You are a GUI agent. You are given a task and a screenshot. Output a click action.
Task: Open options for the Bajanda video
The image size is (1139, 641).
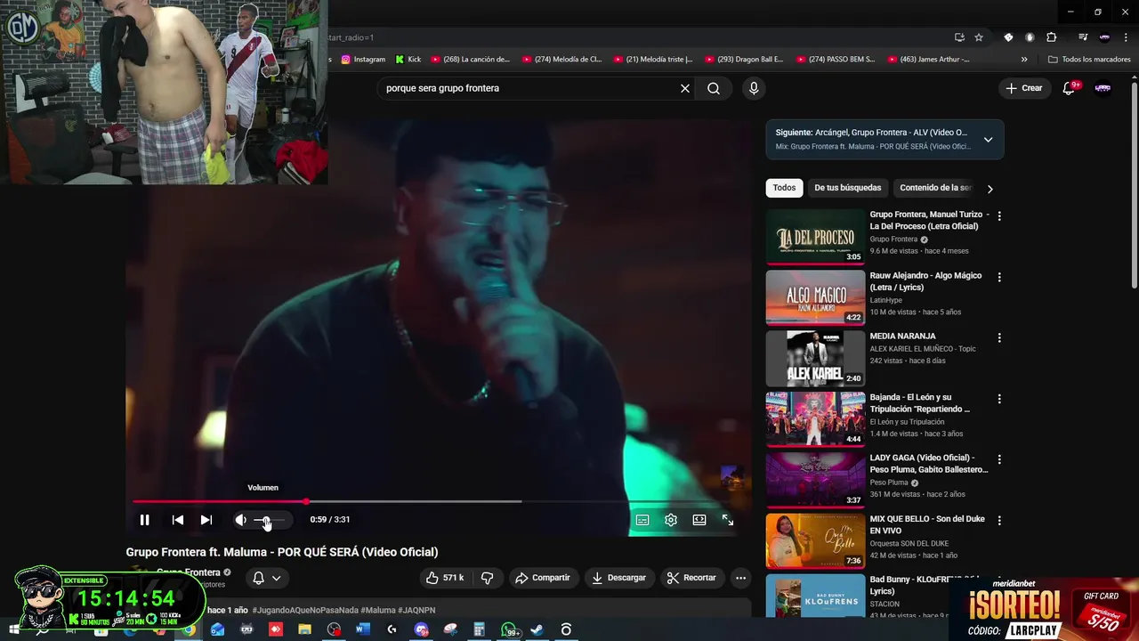999,399
